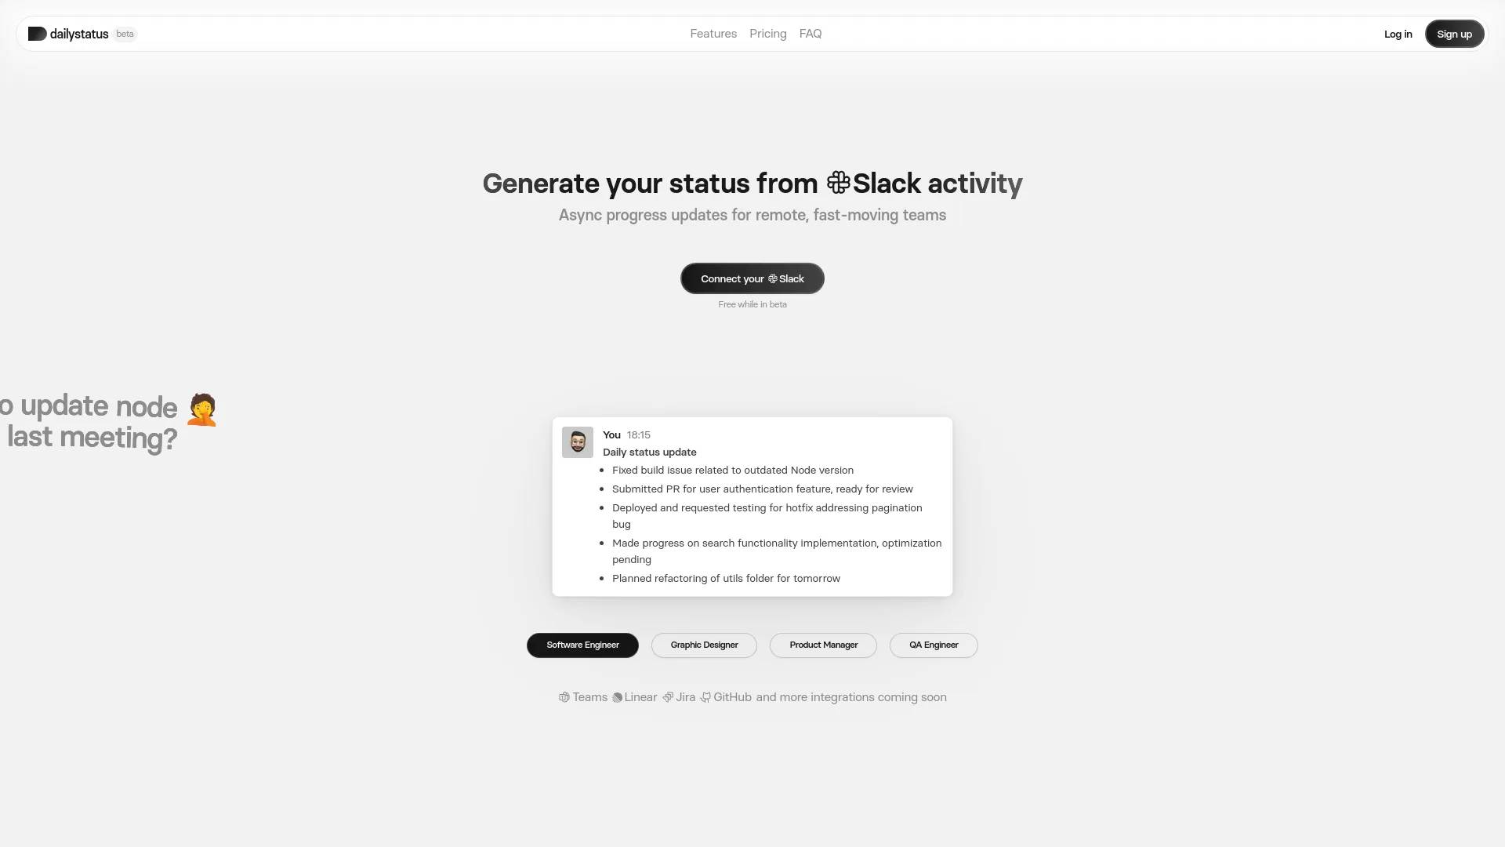Click the dailystatus logo icon
Screen dimensions: 1505x847
36,33
